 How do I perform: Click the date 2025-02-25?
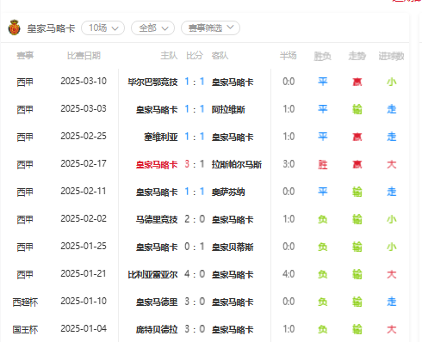point(84,137)
